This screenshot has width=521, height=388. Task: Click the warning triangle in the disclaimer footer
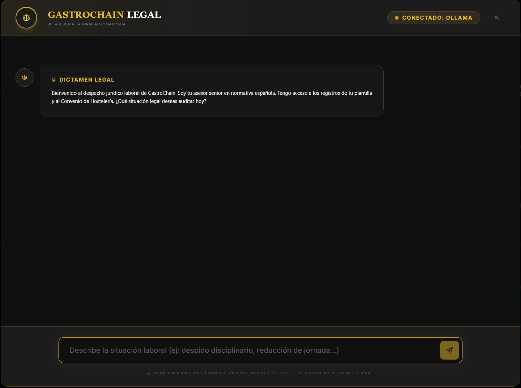(149, 373)
